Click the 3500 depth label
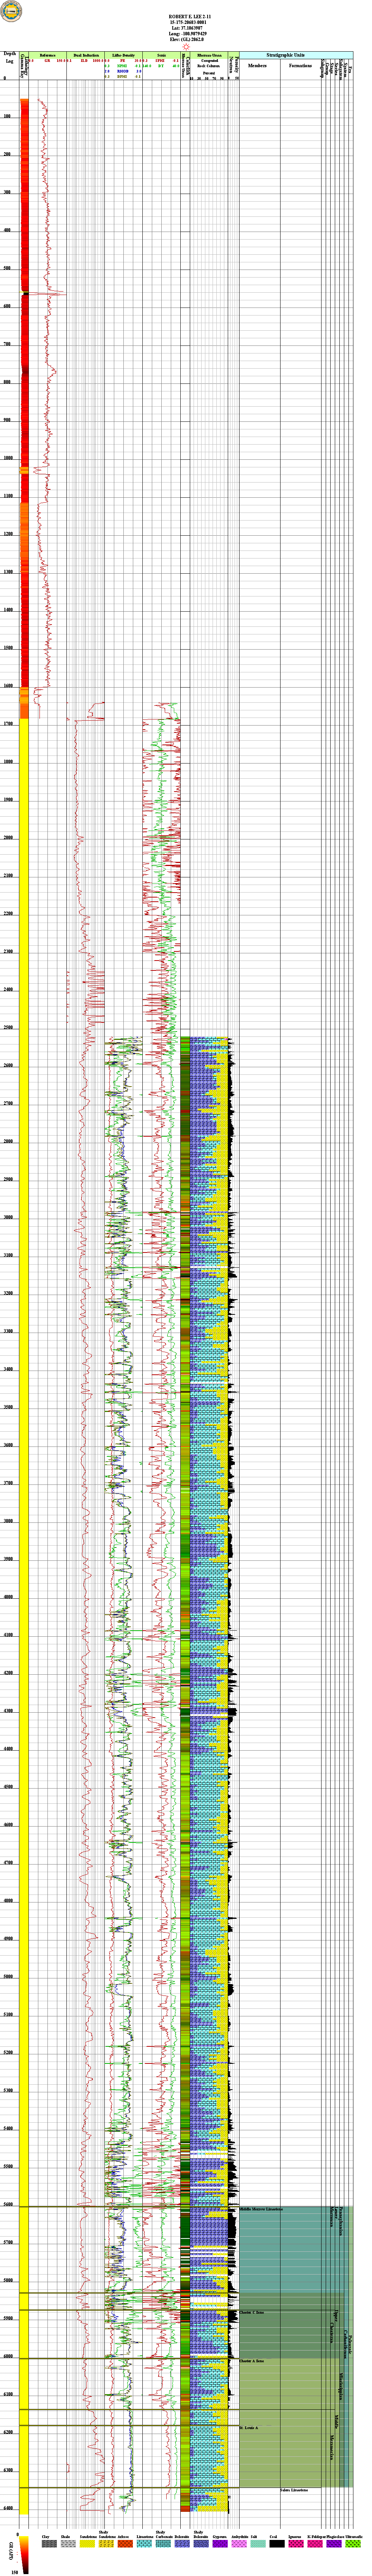372x2576 pixels. [8, 1407]
